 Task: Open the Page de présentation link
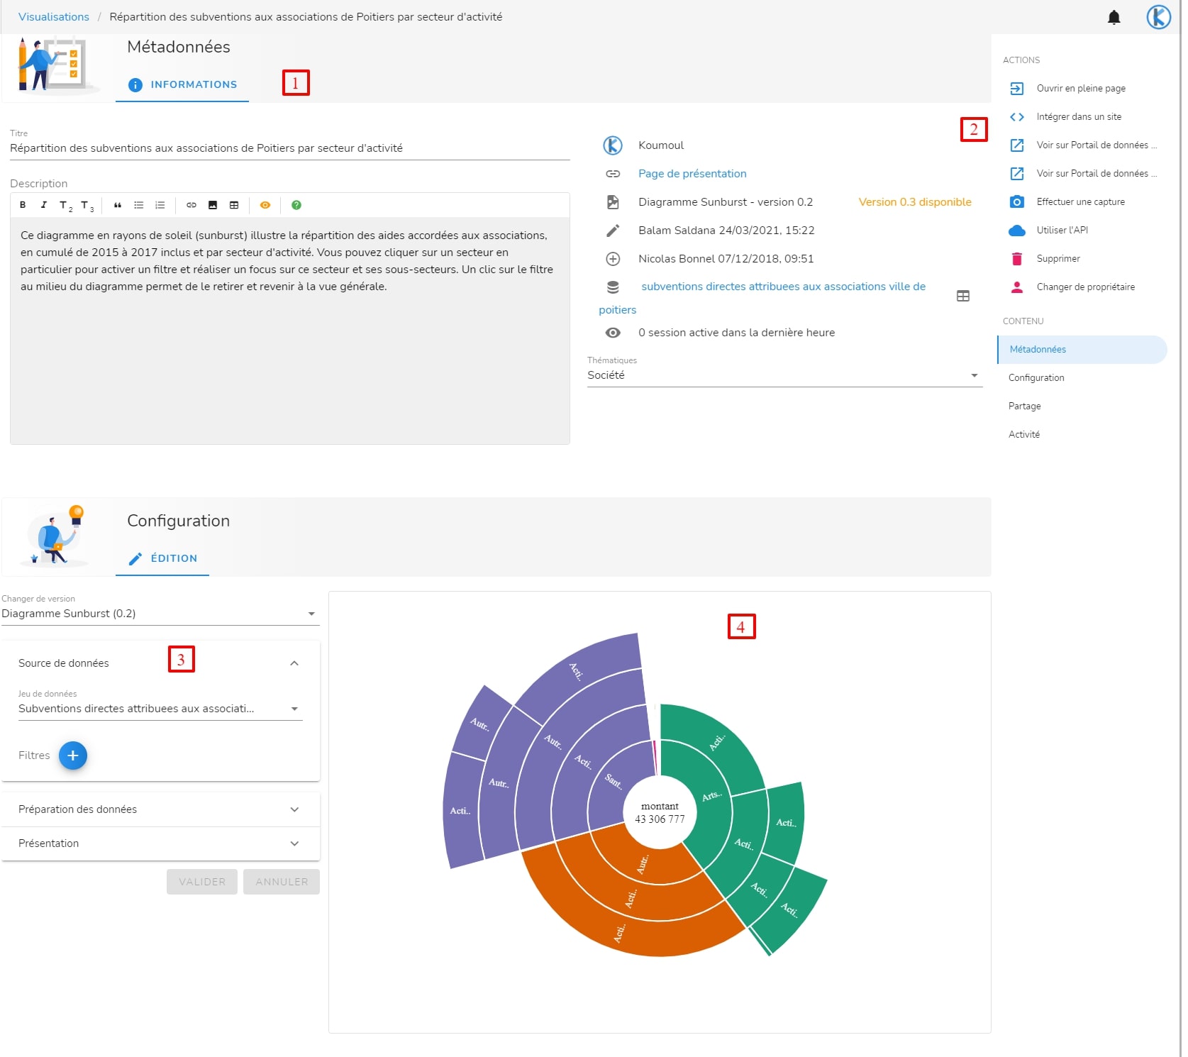coord(692,174)
